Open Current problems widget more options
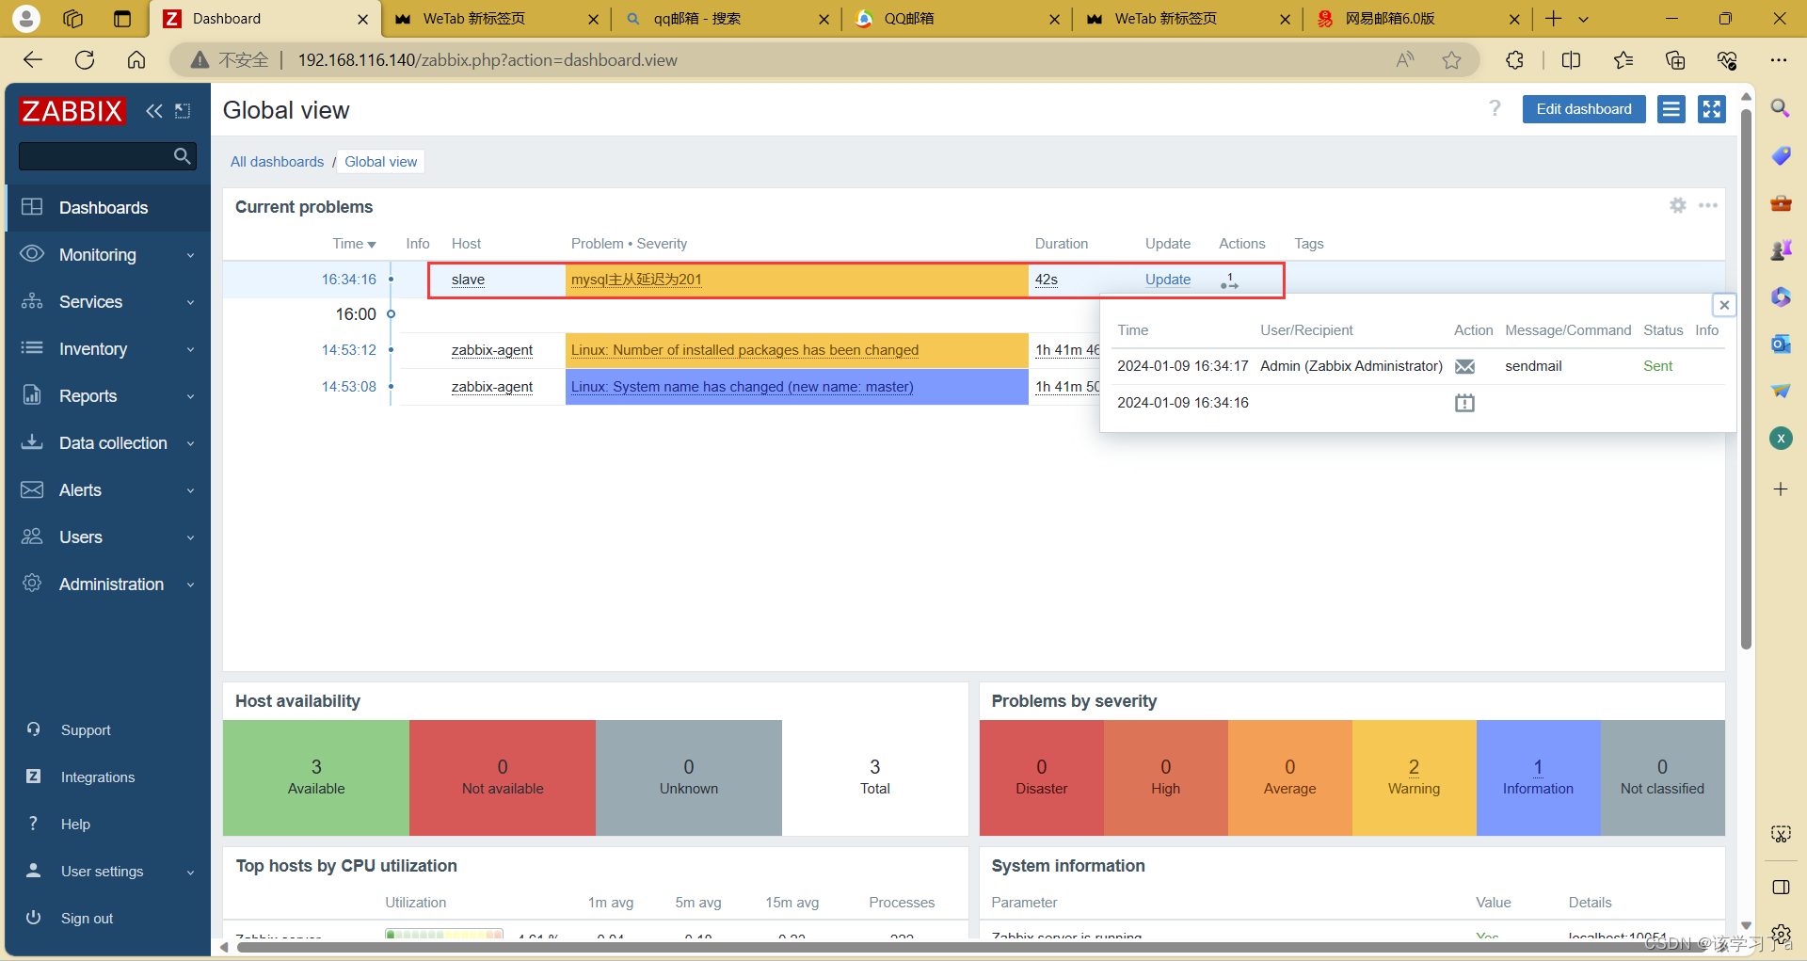This screenshot has width=1807, height=961. pyautogui.click(x=1708, y=205)
